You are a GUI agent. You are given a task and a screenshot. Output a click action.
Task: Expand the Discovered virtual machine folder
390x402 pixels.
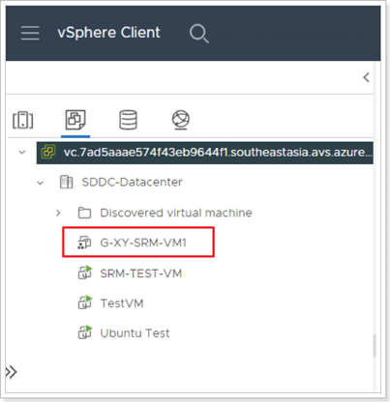click(x=58, y=213)
